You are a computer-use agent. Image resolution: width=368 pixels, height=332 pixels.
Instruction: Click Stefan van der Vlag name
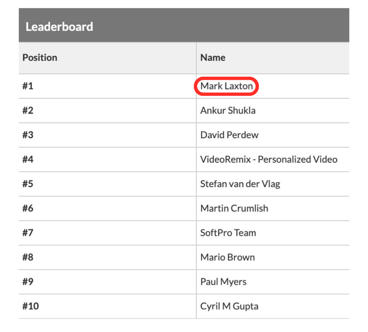[240, 184]
